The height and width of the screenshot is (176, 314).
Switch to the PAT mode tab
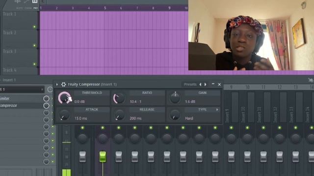tap(35, 8)
